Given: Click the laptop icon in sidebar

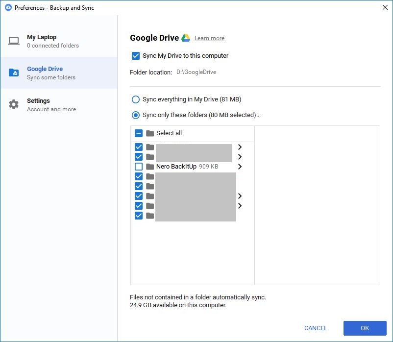Looking at the screenshot, I should (14, 41).
